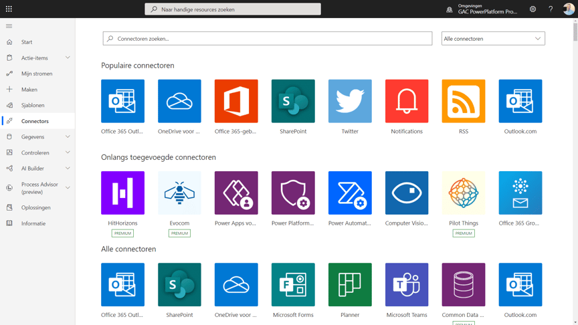
Task: Open the Notifications bell connector tile
Action: (407, 101)
